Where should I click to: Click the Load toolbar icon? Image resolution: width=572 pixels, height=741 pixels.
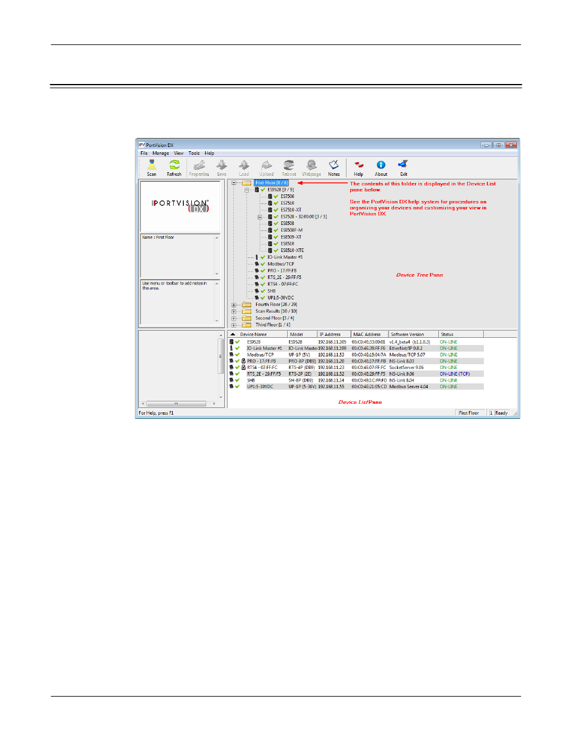click(x=244, y=168)
